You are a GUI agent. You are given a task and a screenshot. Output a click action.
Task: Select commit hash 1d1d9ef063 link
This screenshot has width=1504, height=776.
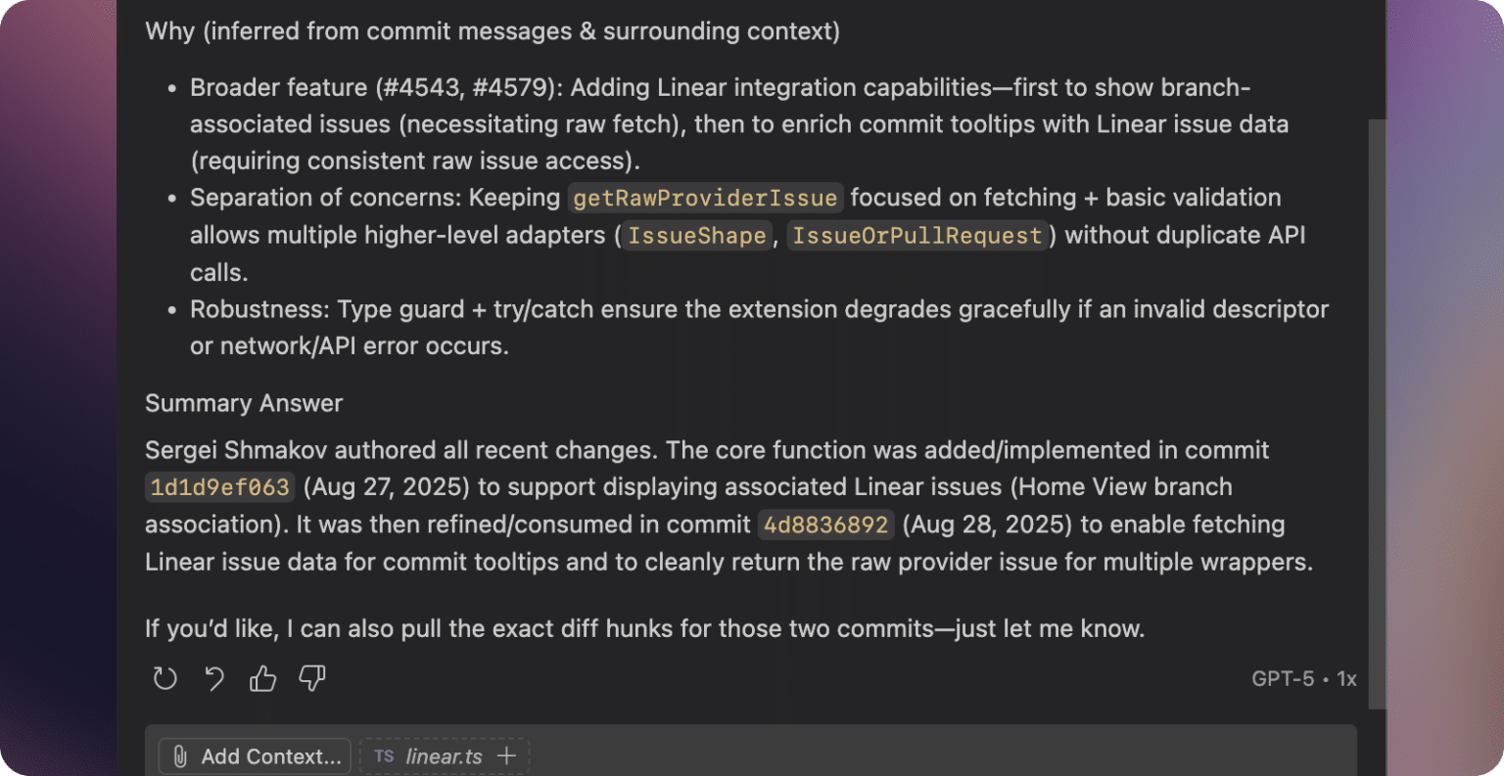coord(219,486)
